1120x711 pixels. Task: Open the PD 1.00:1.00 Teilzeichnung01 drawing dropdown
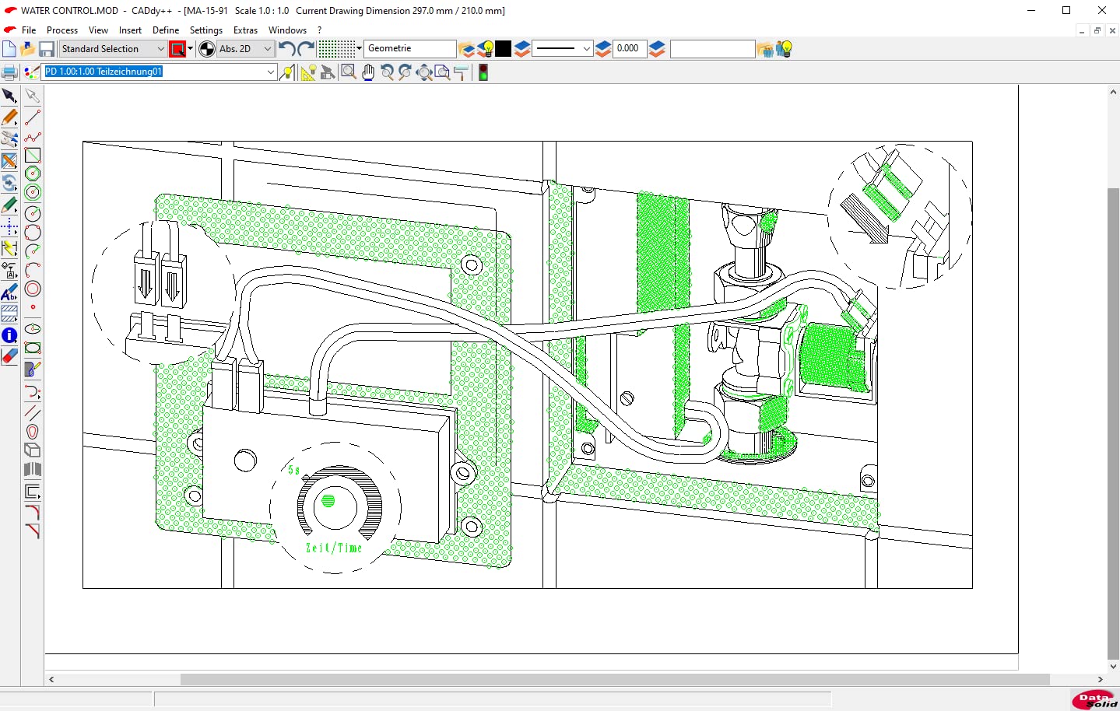(271, 72)
